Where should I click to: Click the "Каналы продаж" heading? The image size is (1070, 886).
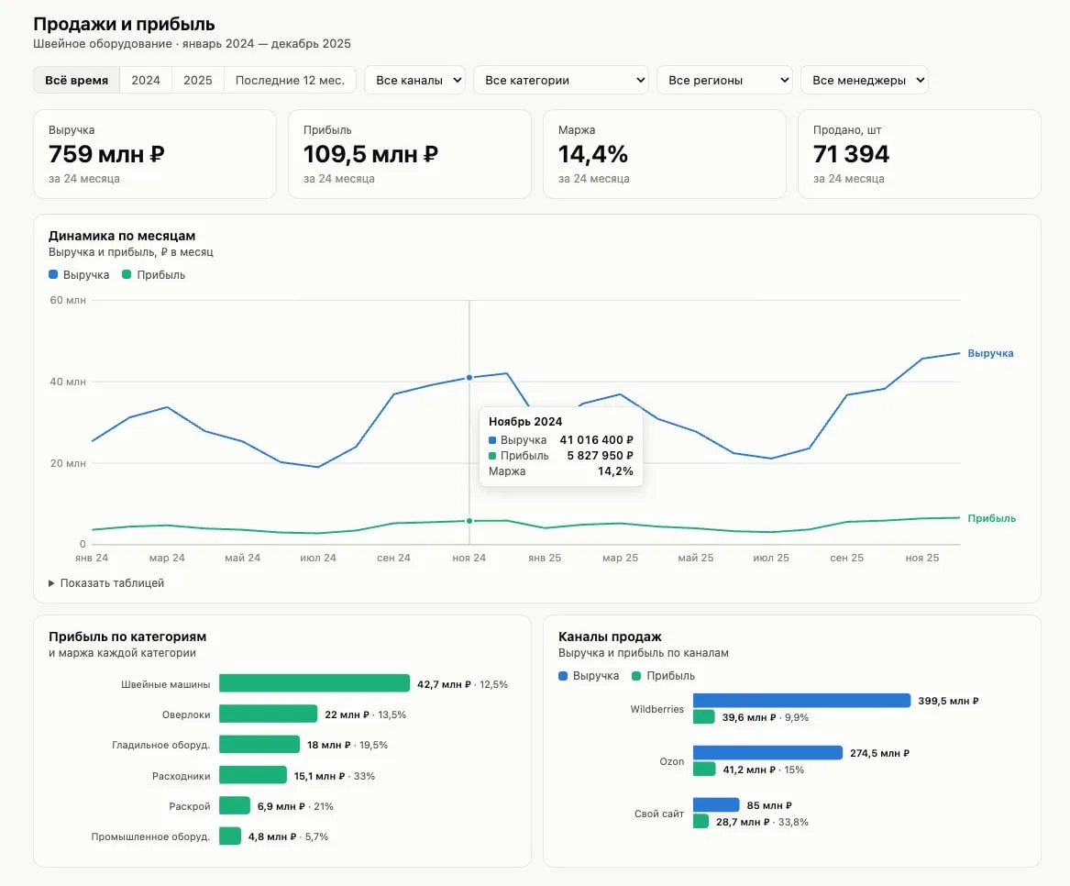pyautogui.click(x=610, y=637)
